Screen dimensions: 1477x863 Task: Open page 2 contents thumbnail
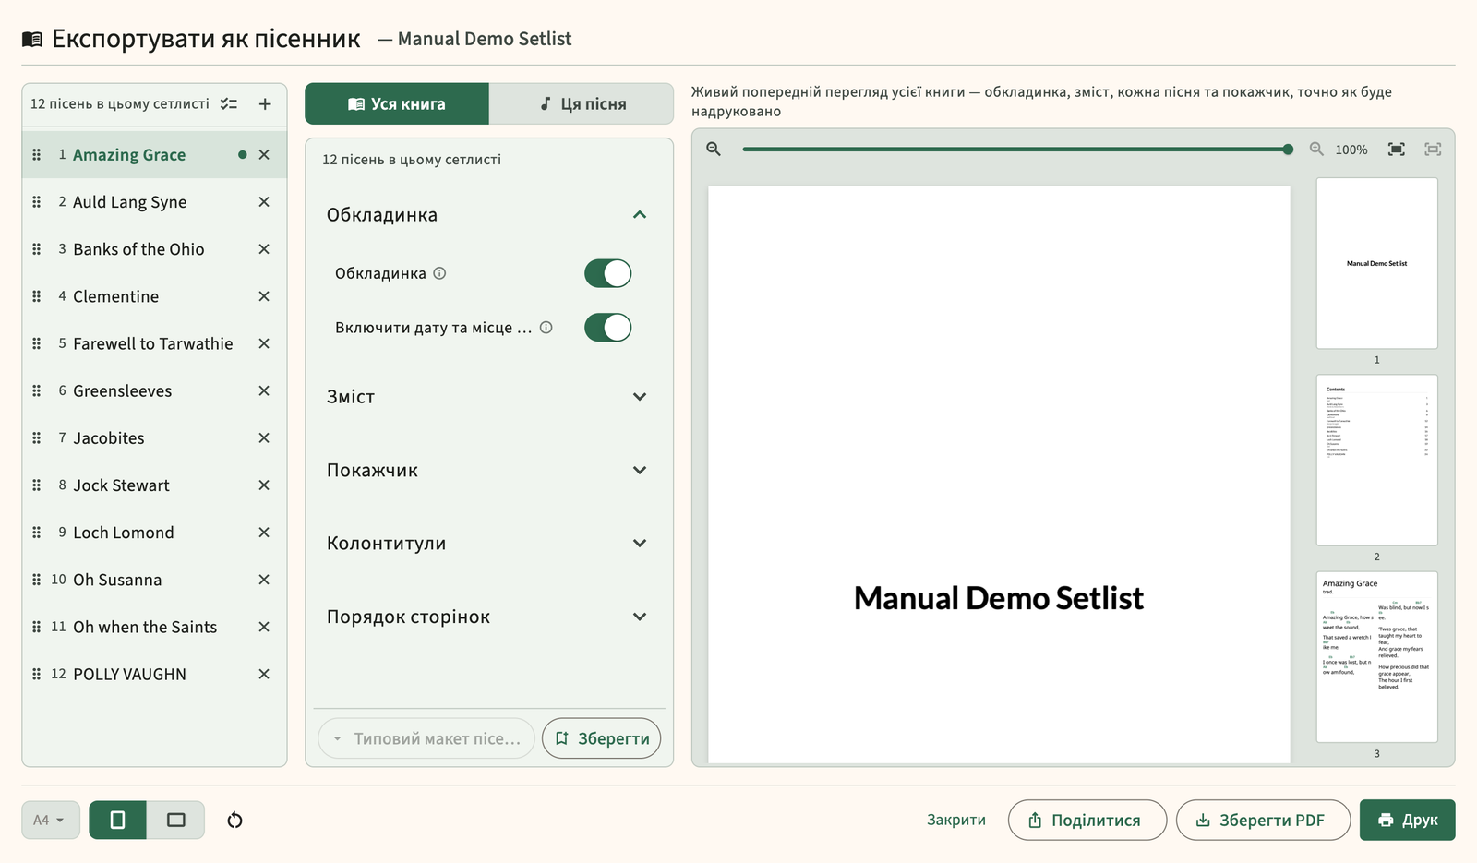click(x=1377, y=460)
